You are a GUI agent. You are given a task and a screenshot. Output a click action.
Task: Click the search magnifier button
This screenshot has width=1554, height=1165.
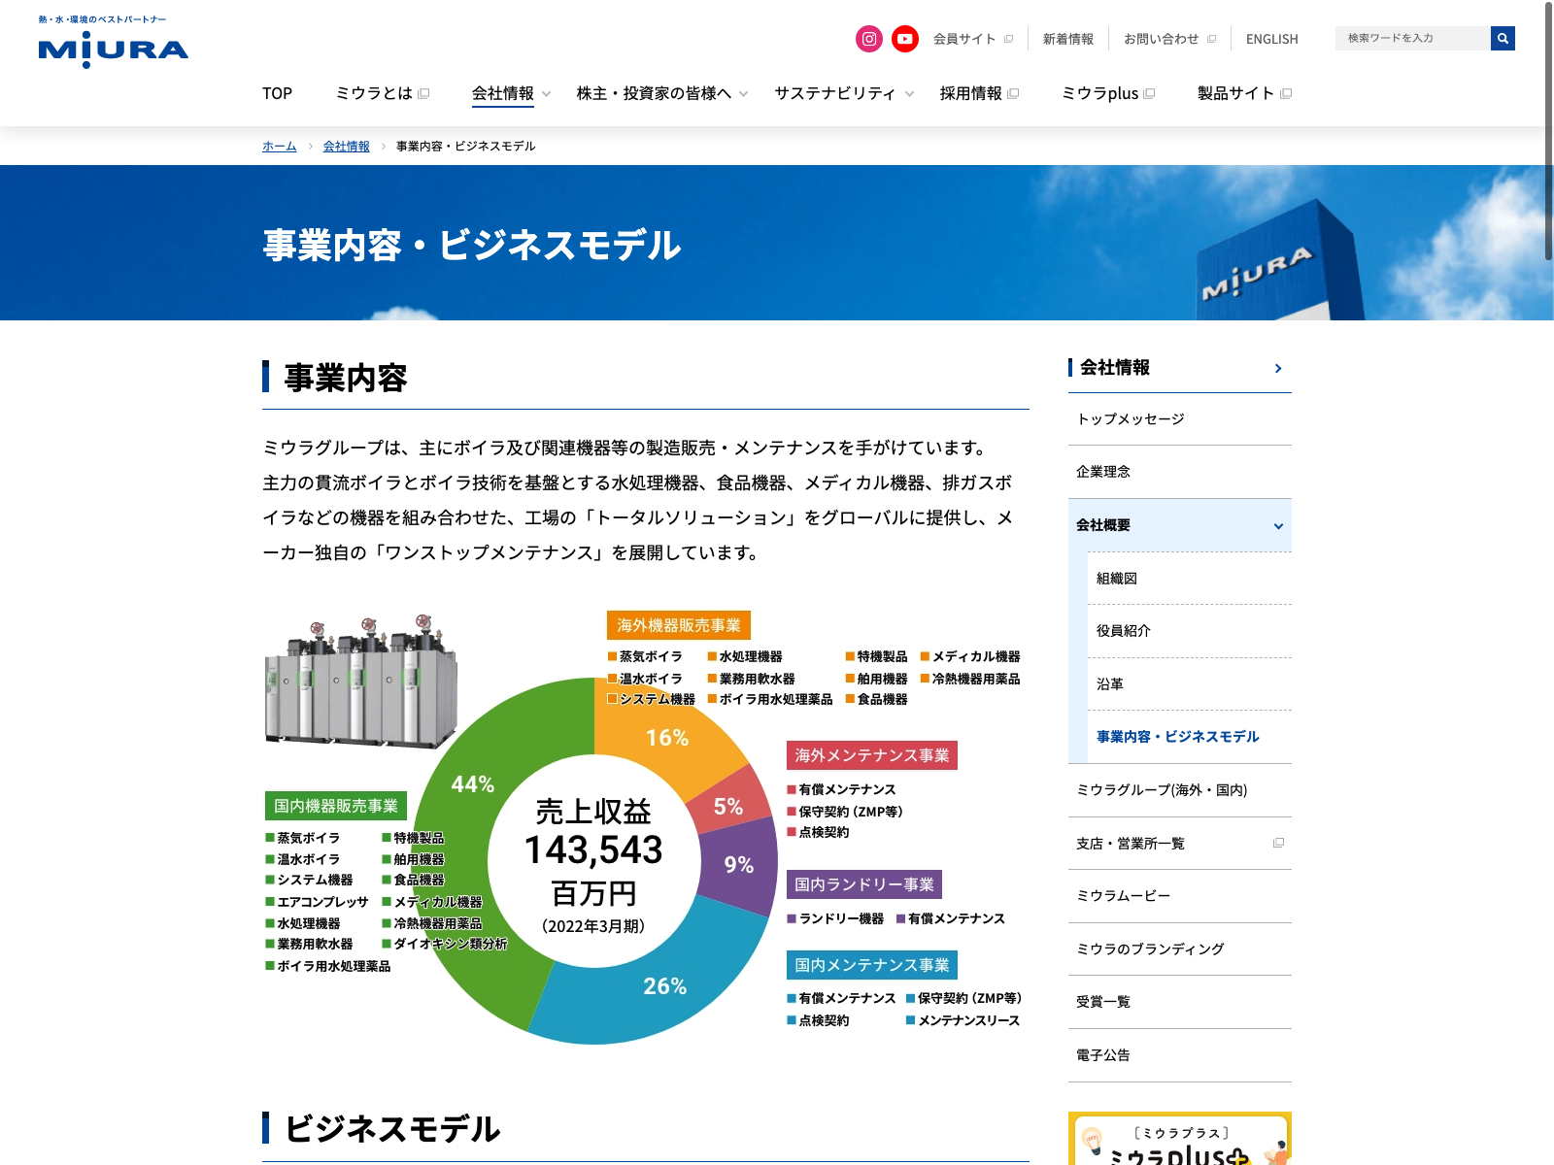pos(1503,39)
